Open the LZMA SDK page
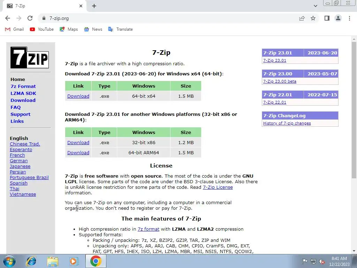The height and width of the screenshot is (268, 357). [23, 93]
